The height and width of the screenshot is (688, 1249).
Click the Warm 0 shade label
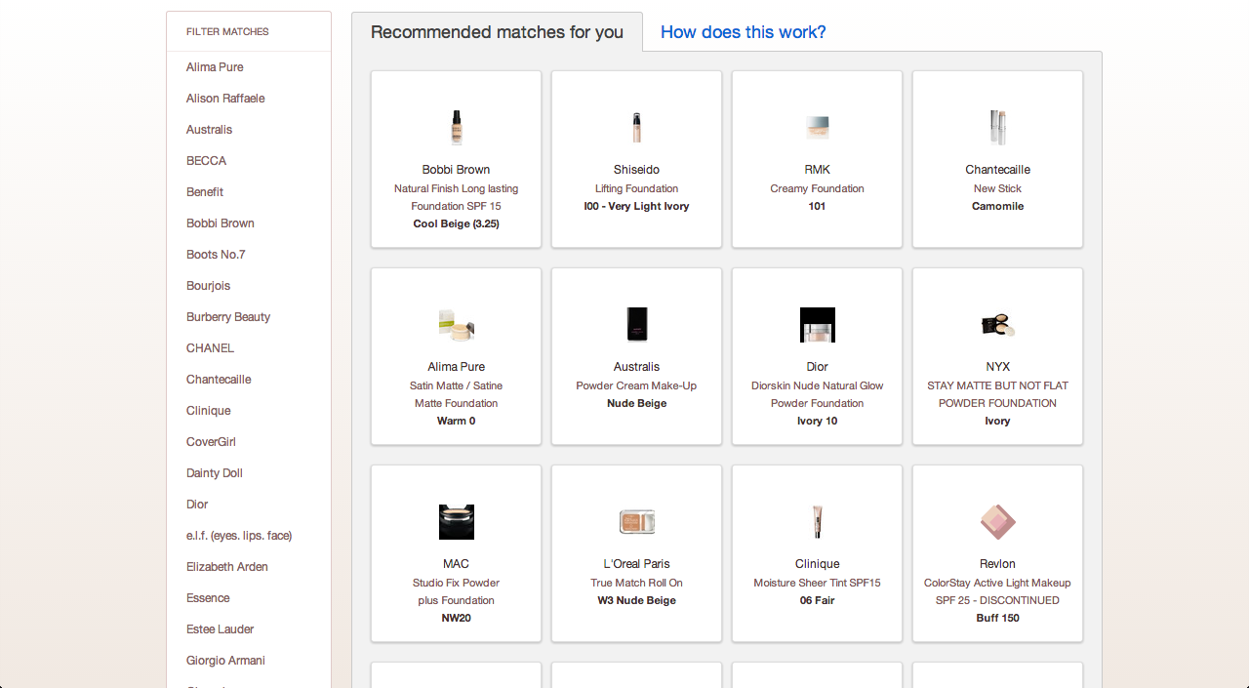point(456,421)
